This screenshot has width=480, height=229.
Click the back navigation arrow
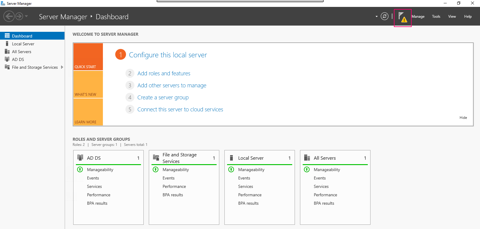coord(9,16)
